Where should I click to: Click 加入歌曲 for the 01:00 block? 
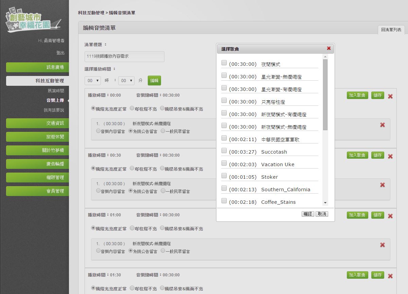click(357, 215)
